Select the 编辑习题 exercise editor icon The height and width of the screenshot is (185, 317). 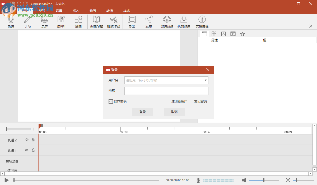(x=96, y=21)
